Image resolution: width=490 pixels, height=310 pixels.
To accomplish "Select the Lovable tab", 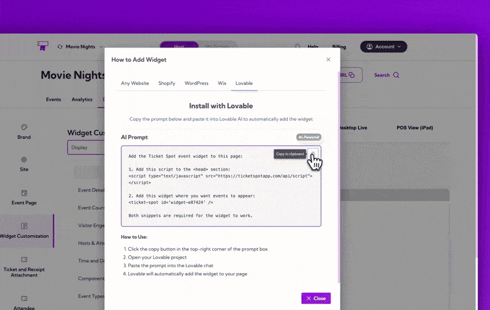I will click(x=244, y=83).
